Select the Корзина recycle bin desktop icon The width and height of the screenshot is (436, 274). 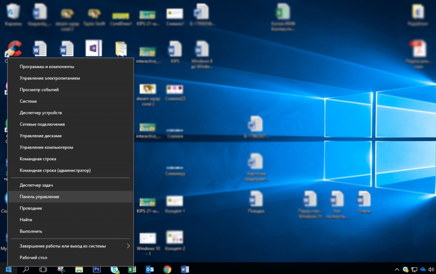point(13,14)
